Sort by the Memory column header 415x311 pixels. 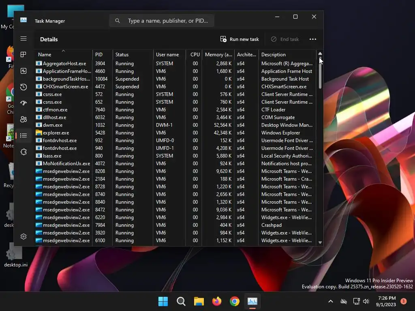pos(218,55)
